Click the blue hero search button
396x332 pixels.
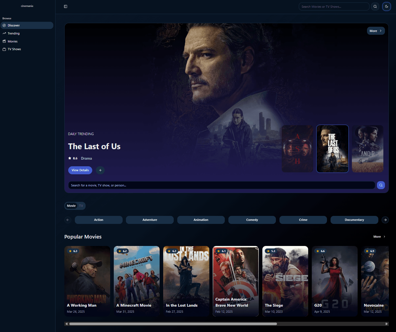381,185
